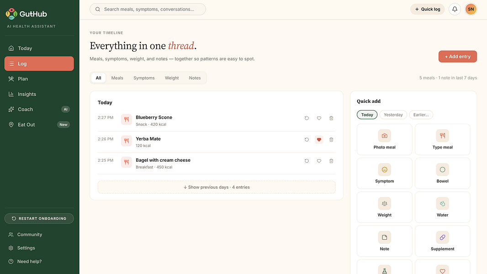
Task: Repeat the Yerba Mate entry
Action: click(x=307, y=140)
